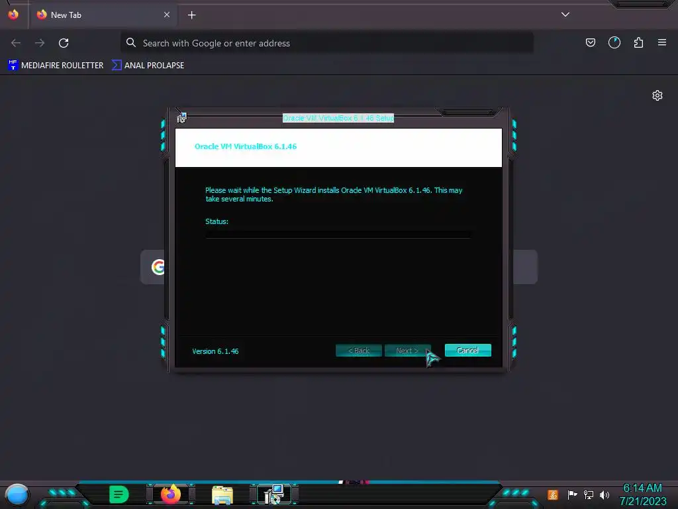Click the Firefox forward arrow

coord(40,43)
